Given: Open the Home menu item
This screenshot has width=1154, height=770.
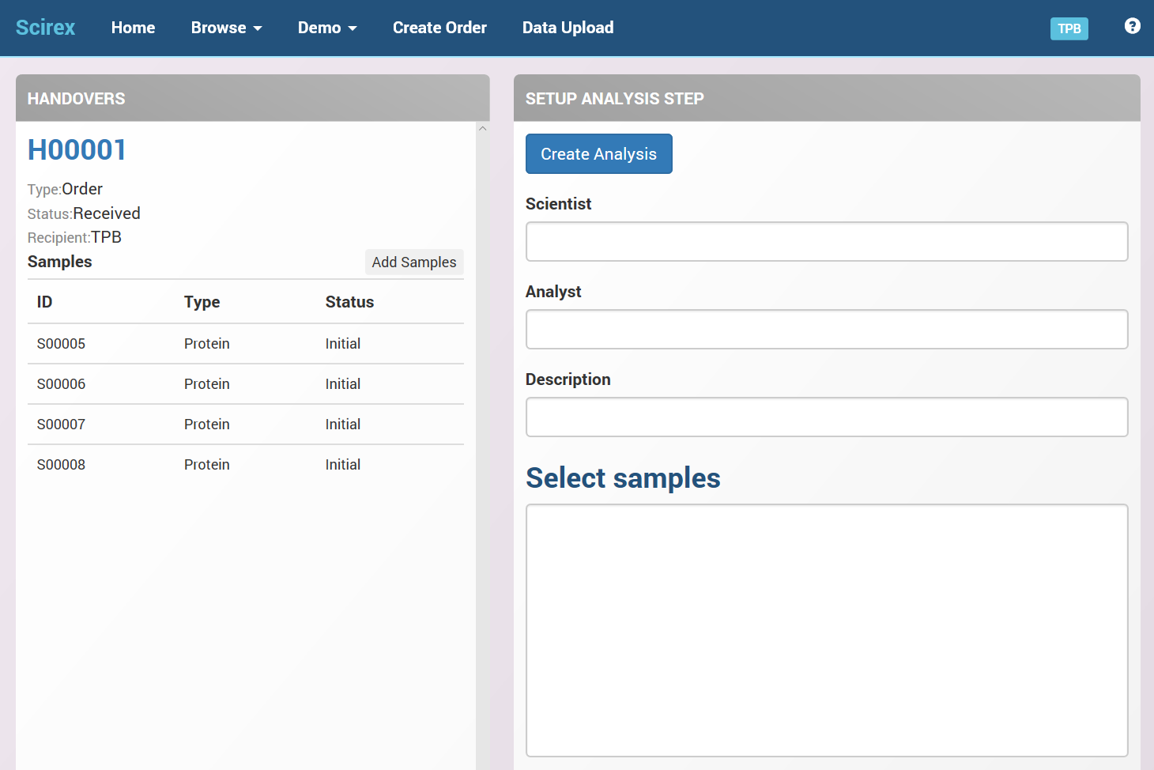Looking at the screenshot, I should pos(133,28).
